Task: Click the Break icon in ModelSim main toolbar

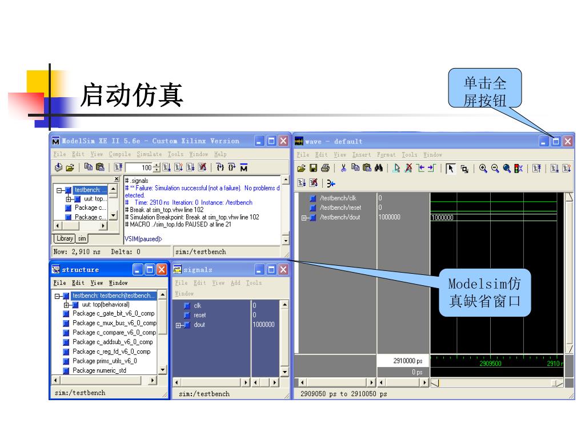Action: coord(202,167)
